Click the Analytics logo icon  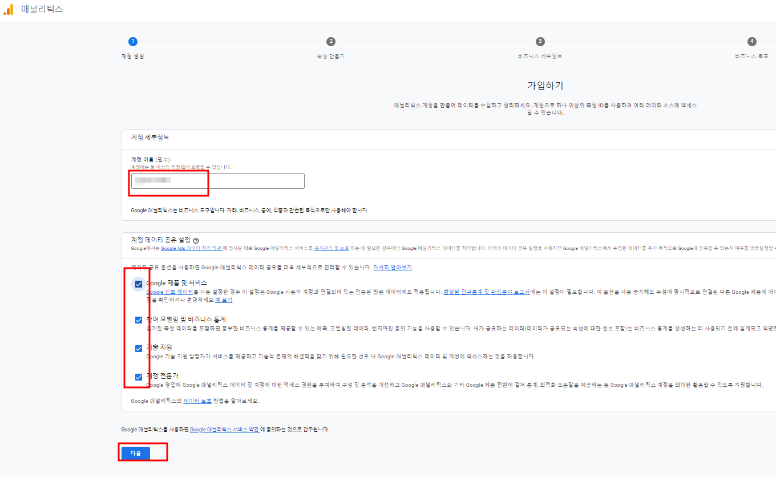pos(9,9)
